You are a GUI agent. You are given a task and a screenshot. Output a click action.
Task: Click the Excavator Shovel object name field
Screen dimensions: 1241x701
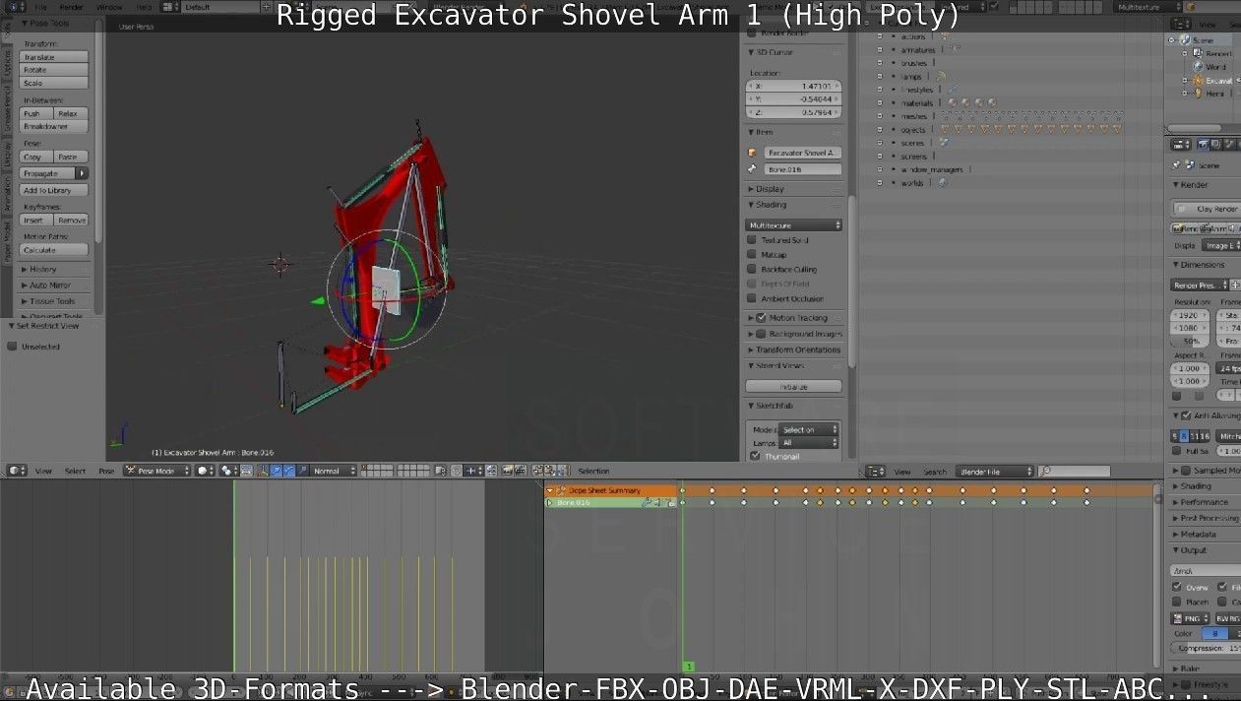coord(802,153)
